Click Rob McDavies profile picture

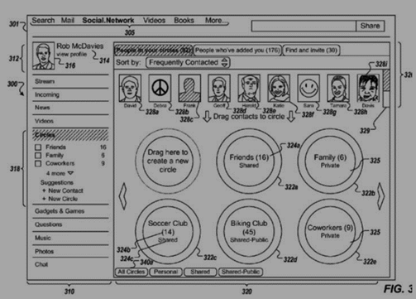point(43,55)
